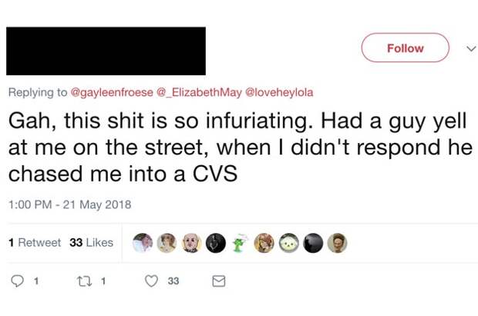Open the first liker's avatar

click(143, 243)
